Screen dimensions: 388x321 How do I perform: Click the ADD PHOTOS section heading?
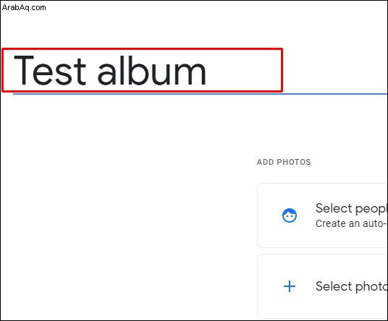coord(284,162)
